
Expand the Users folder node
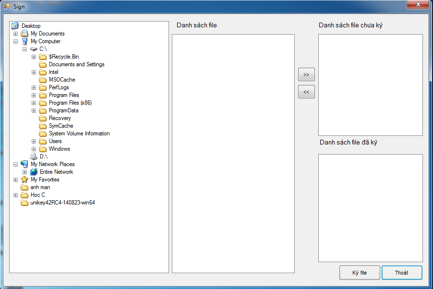click(x=34, y=141)
